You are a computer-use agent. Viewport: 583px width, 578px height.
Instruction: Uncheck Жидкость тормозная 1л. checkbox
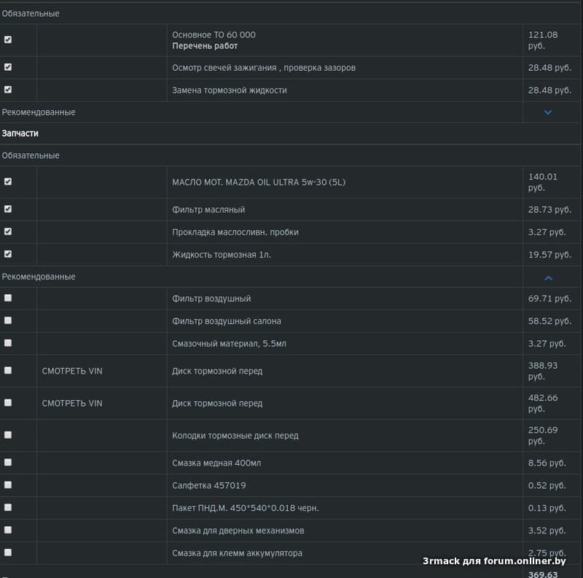click(8, 254)
